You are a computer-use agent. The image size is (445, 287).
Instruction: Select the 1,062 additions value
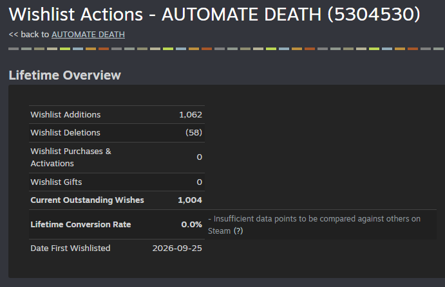pos(191,115)
